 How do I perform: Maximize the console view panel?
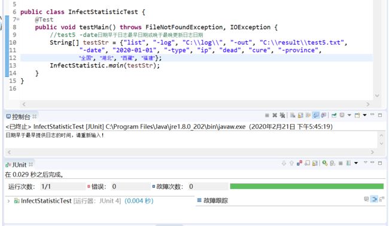tap(380, 115)
